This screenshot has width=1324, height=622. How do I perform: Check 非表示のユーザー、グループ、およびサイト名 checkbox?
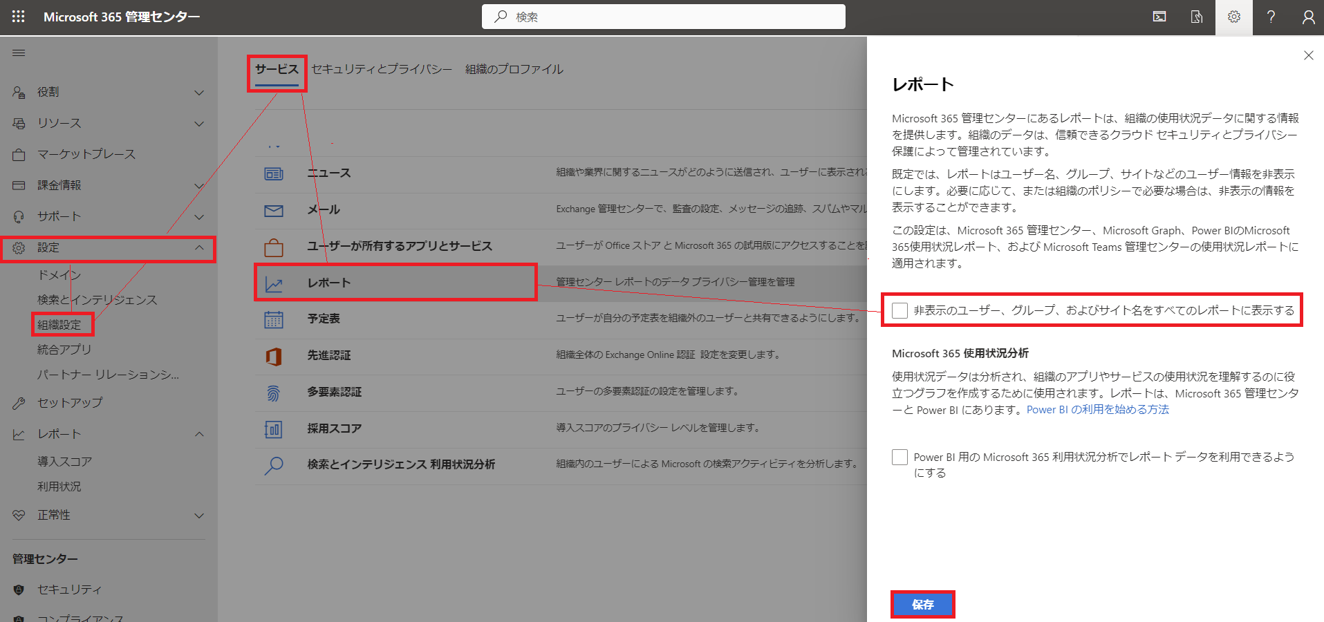(899, 310)
